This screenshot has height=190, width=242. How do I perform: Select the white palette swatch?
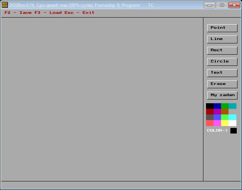(x=232, y=123)
